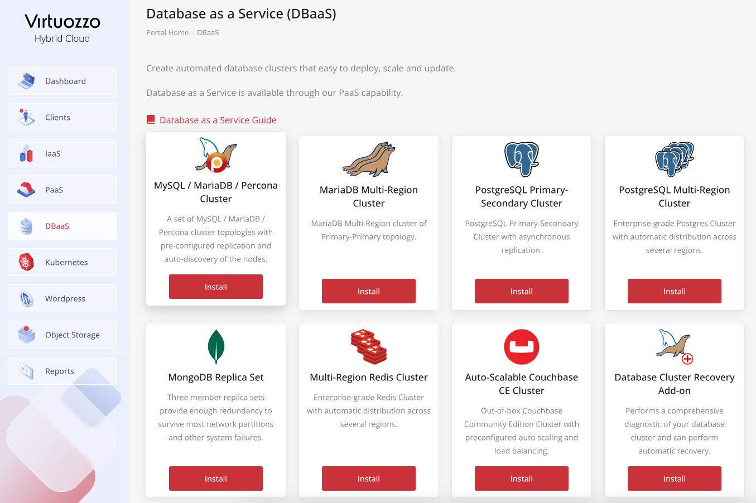Click the 'Enterprise-grade Redis Cluster' description
The width and height of the screenshot is (756, 503).
pos(369,411)
